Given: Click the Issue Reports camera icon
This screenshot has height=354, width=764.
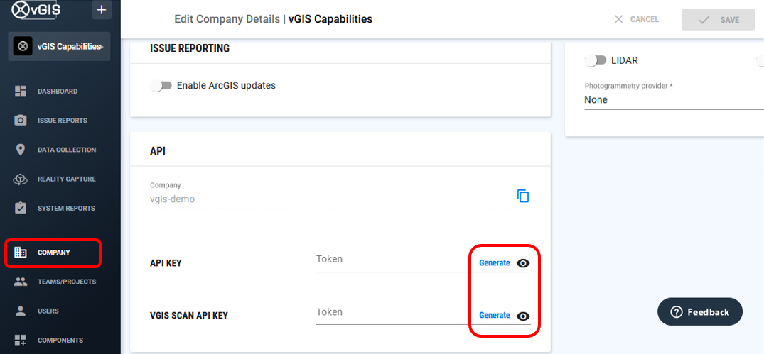Looking at the screenshot, I should [x=21, y=121].
